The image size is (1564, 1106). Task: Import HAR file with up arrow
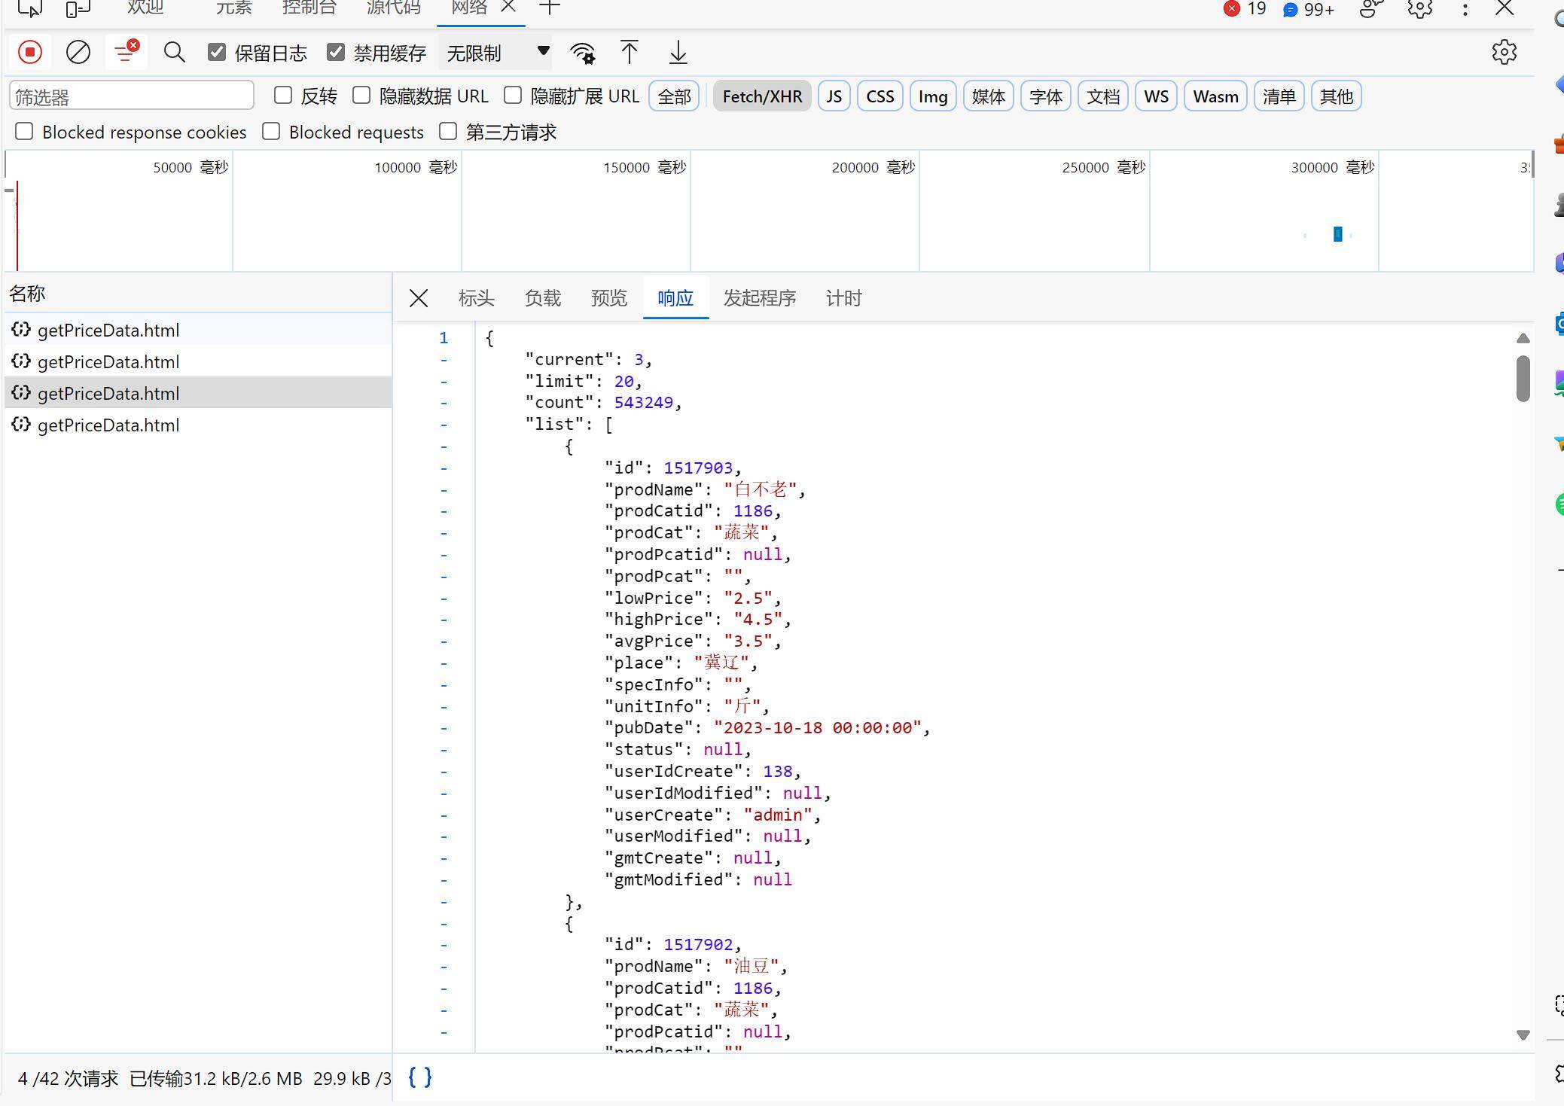coord(629,53)
